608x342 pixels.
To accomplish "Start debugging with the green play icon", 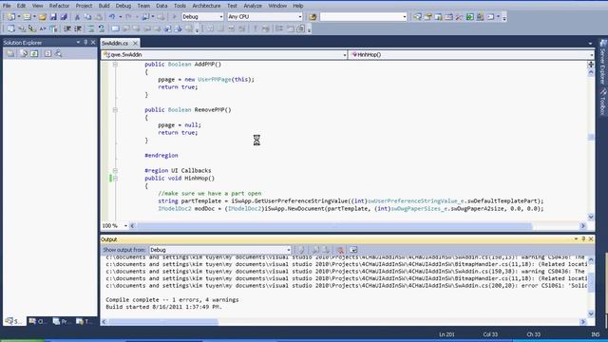I will tap(174, 17).
